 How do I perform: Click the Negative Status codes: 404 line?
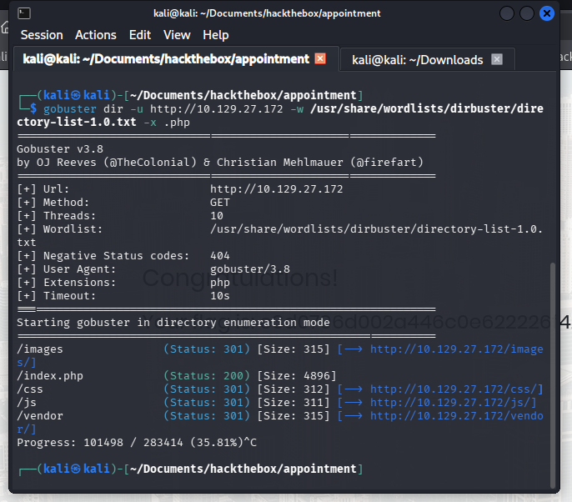coord(123,256)
